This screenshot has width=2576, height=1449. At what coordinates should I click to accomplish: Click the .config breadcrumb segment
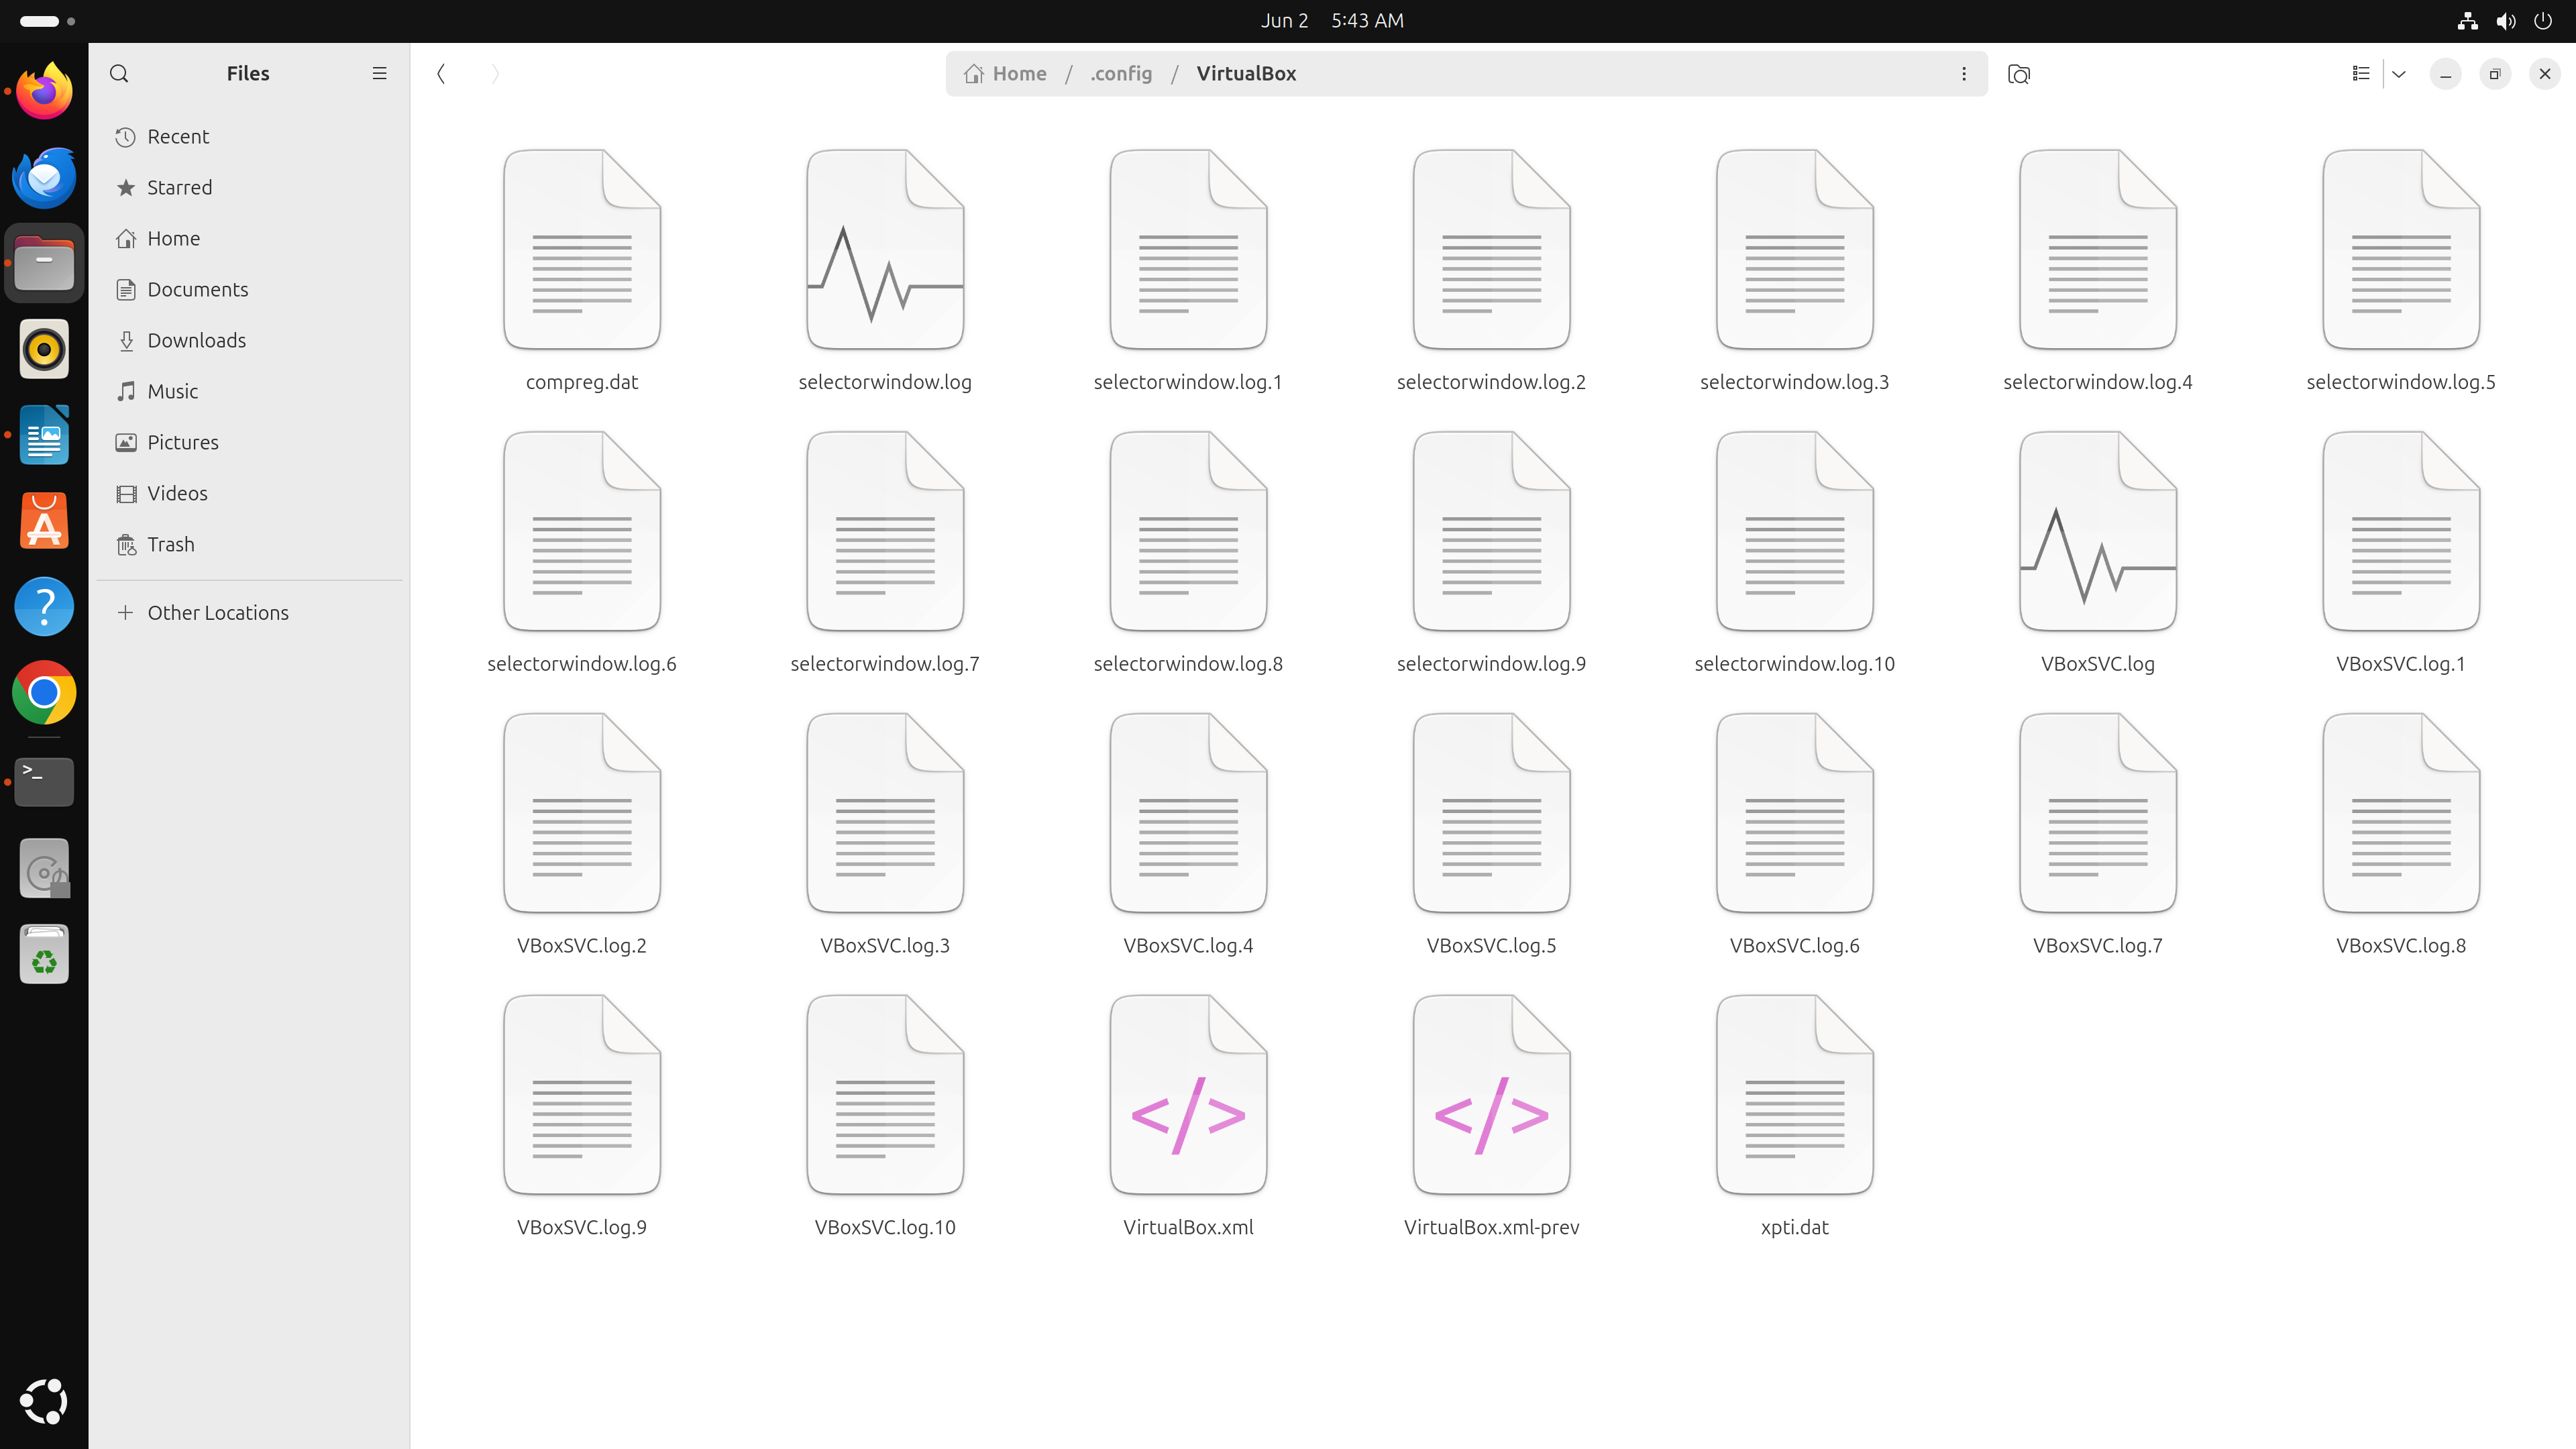1121,73
